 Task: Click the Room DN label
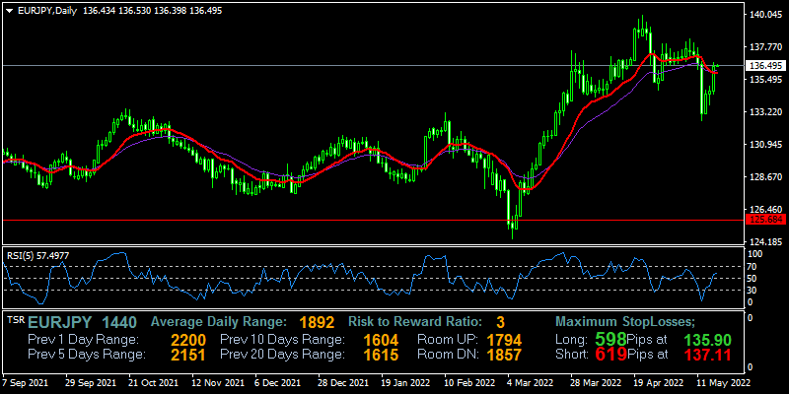[x=448, y=355]
